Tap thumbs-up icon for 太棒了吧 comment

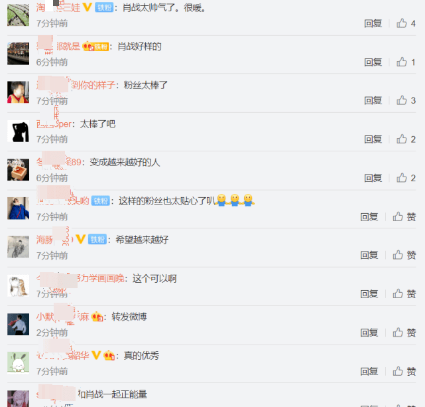coord(401,139)
